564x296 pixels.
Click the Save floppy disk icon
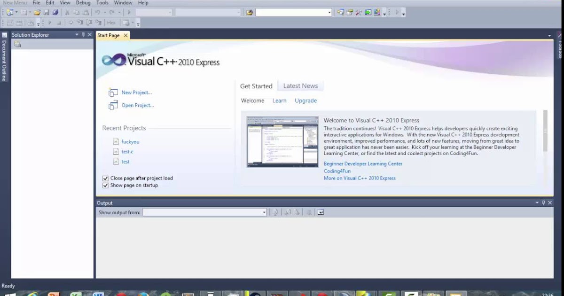46,12
